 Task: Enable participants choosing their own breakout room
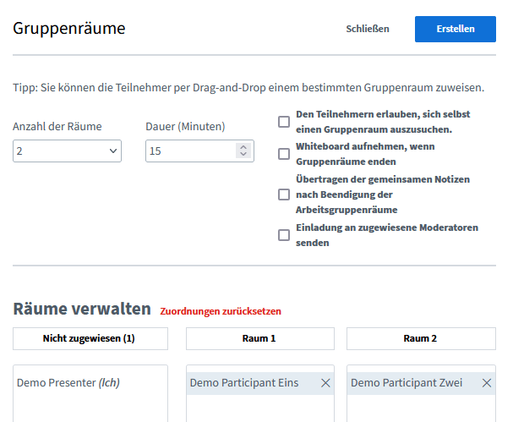tap(284, 122)
